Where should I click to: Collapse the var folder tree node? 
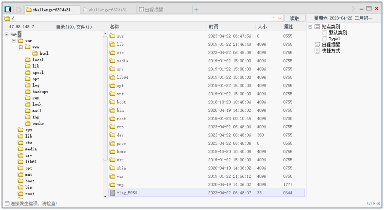[13, 40]
